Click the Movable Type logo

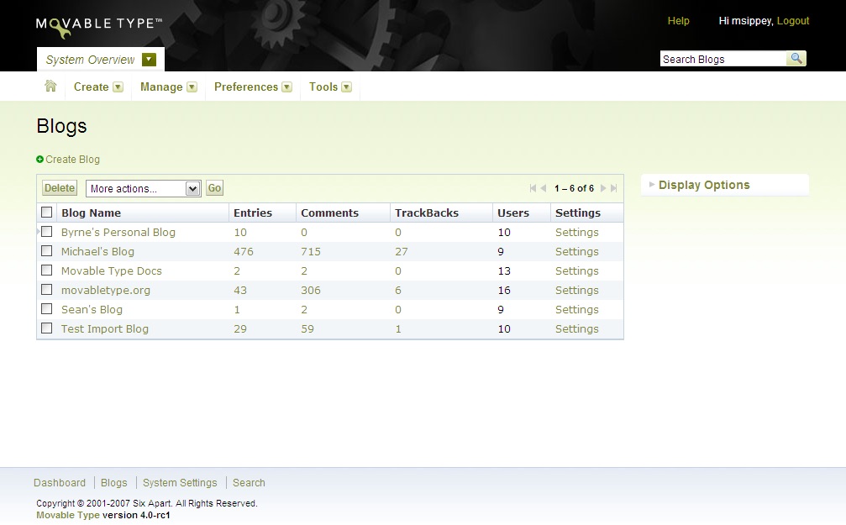click(99, 26)
